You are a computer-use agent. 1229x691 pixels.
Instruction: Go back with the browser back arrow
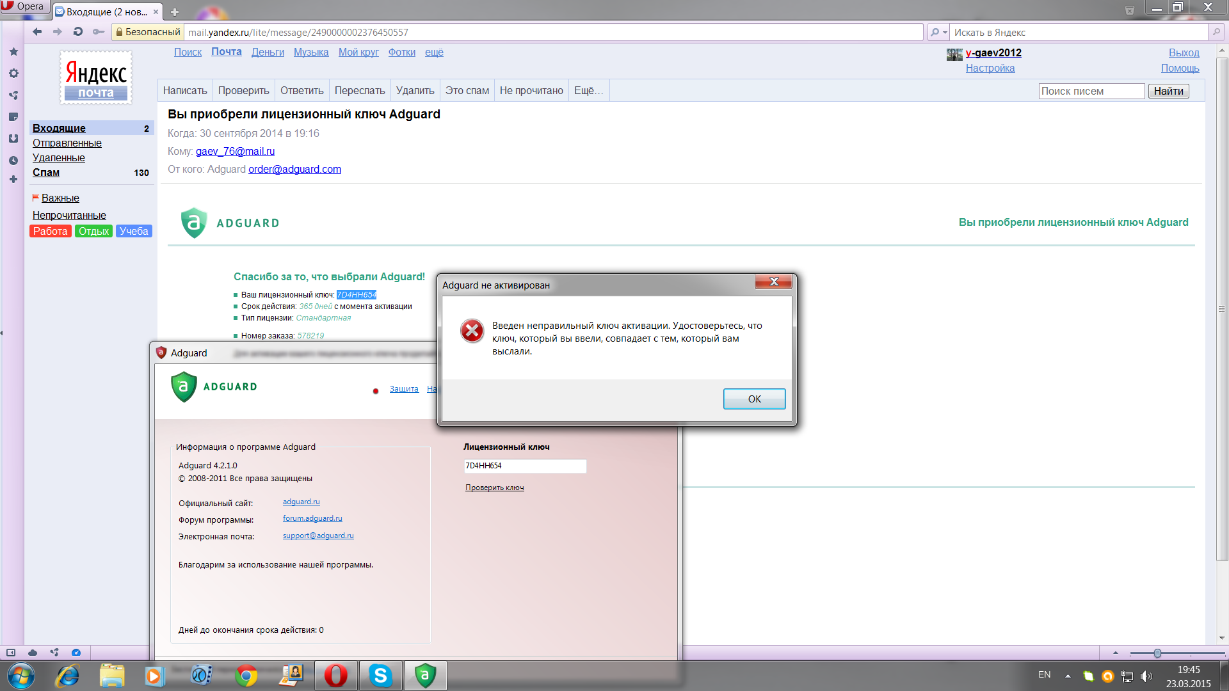[x=37, y=32]
